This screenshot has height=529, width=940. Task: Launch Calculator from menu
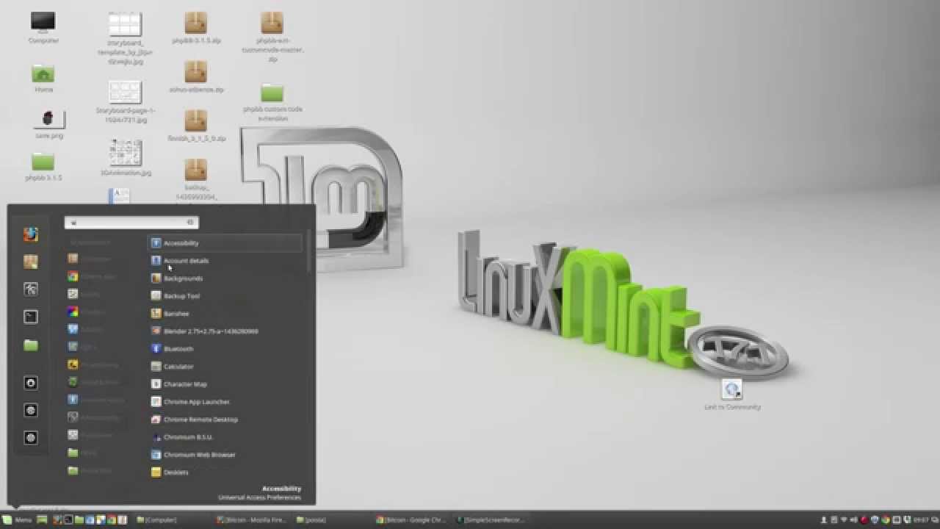[225, 366]
